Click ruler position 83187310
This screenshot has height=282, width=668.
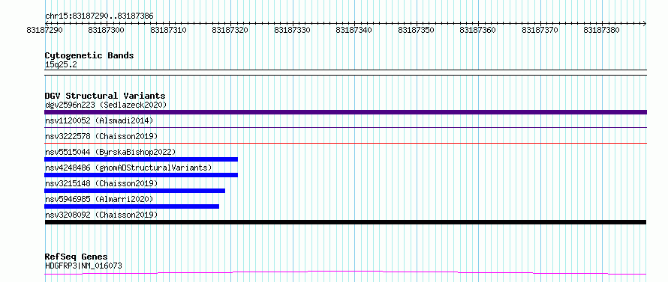click(169, 30)
